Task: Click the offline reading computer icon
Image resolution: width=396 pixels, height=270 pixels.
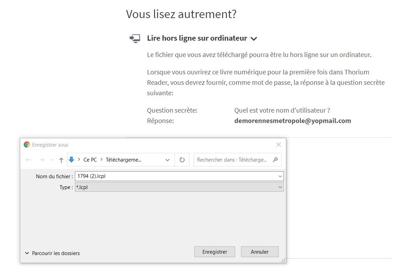Action: click(135, 38)
